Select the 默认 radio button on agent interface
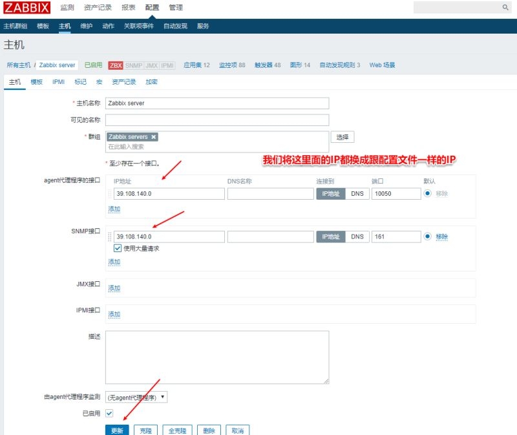Image resolution: width=517 pixels, height=435 pixels. point(428,193)
